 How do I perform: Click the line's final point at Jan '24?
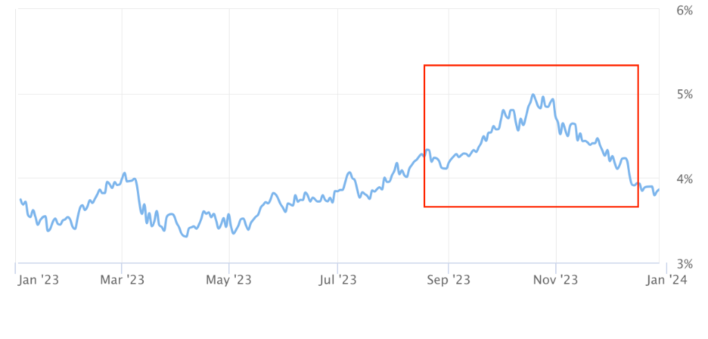(659, 190)
